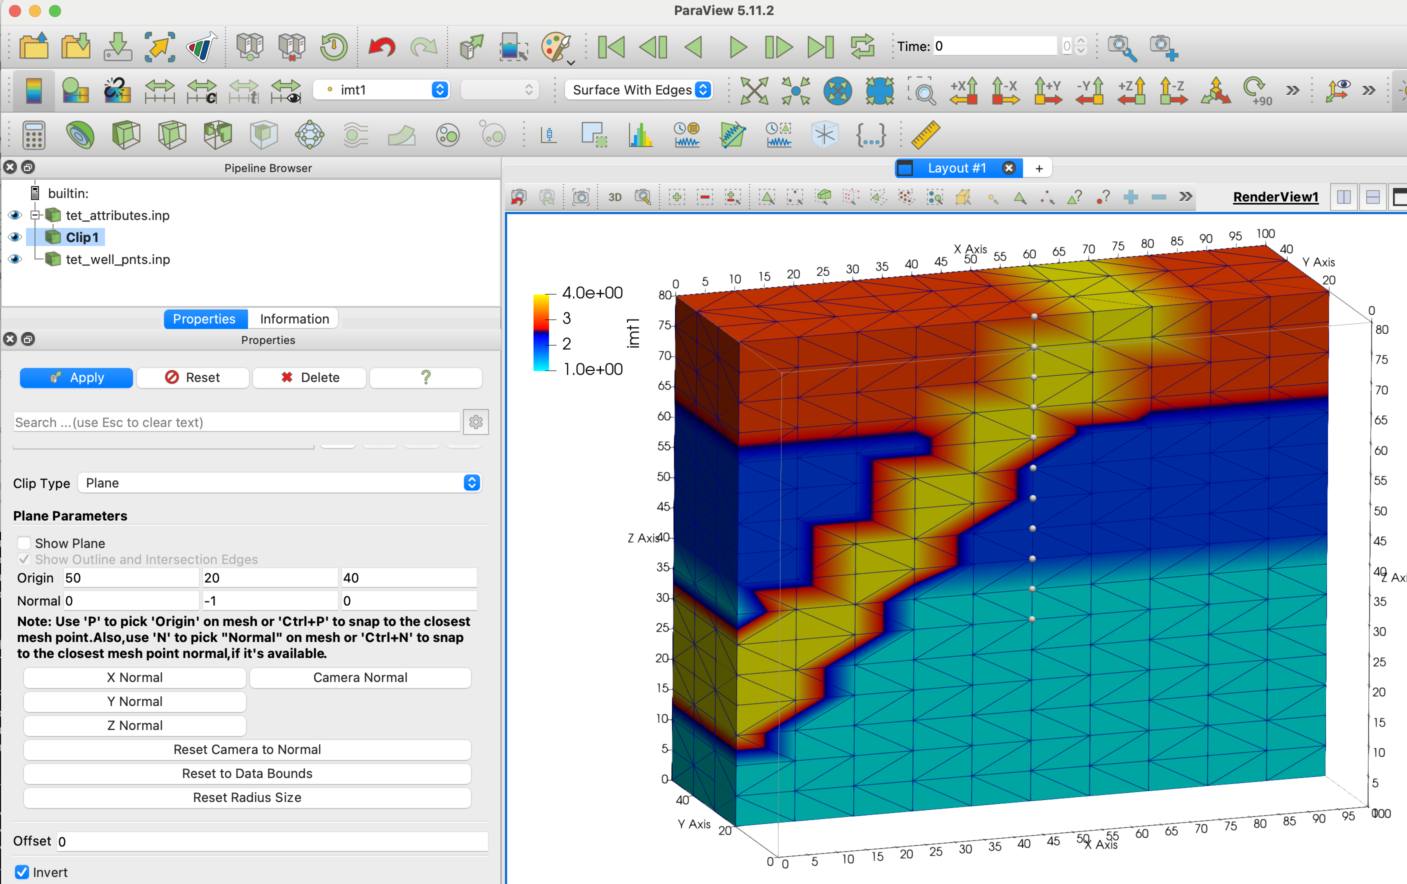The height and width of the screenshot is (884, 1407).
Task: Select the Layout #1 tab
Action: 956,168
